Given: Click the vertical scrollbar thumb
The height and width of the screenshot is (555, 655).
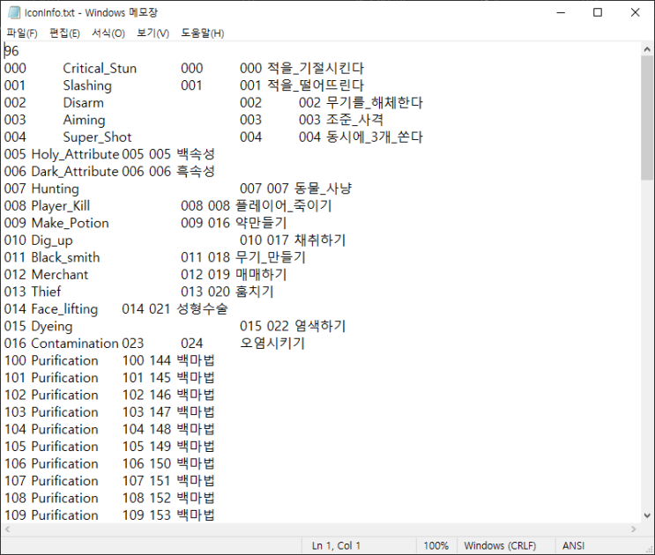Looking at the screenshot, I should (x=647, y=118).
